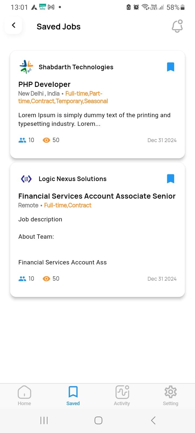Select the Saved tab

click(x=73, y=395)
